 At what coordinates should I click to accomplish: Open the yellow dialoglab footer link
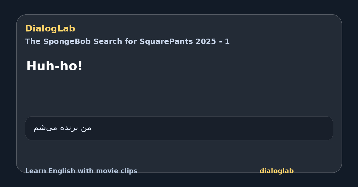[x=277, y=171]
